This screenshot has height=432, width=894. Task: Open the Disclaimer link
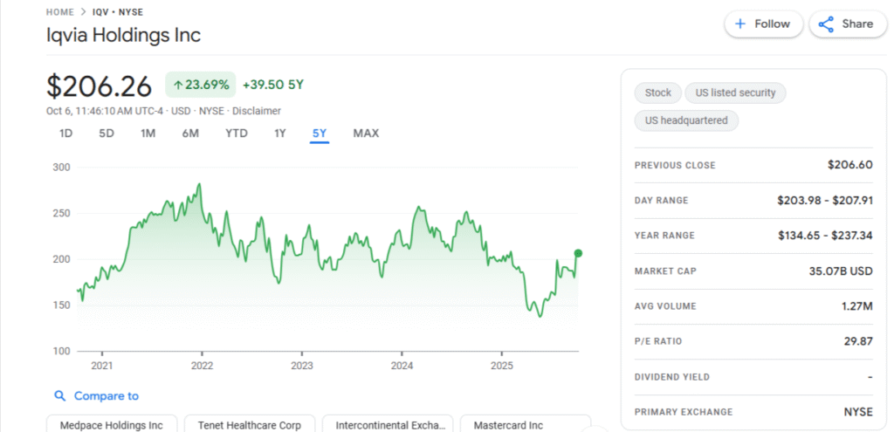[257, 111]
